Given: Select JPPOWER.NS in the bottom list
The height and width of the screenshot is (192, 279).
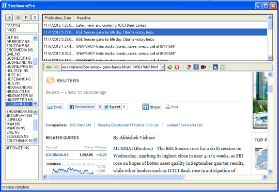Looking at the screenshot, I should (18, 148).
